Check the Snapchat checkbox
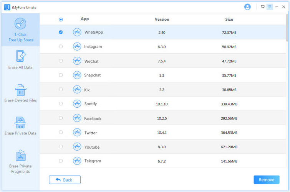 (61, 75)
